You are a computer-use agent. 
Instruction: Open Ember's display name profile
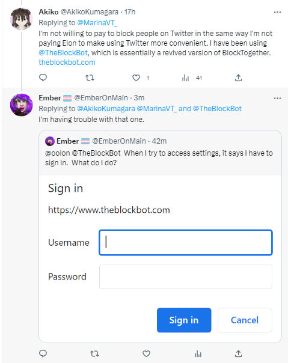coord(50,98)
